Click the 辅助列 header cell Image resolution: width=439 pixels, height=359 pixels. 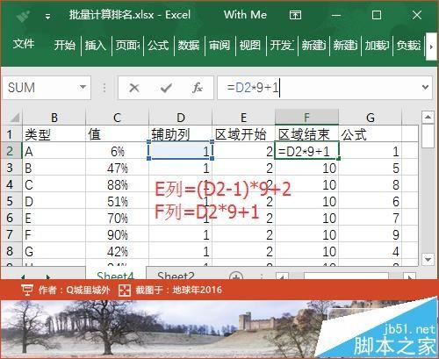coord(181,134)
